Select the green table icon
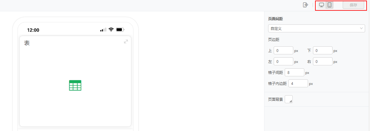This screenshot has width=370, height=131. coord(75,85)
